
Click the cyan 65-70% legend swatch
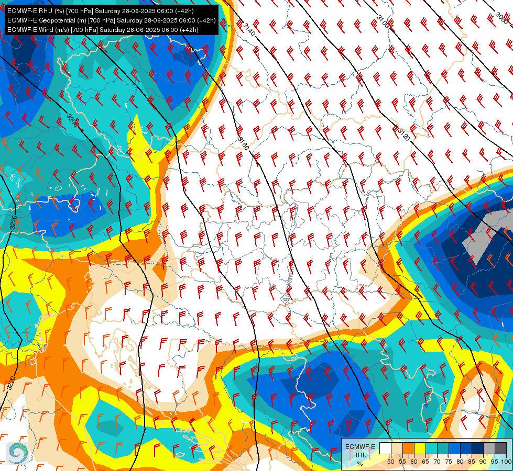432,448
